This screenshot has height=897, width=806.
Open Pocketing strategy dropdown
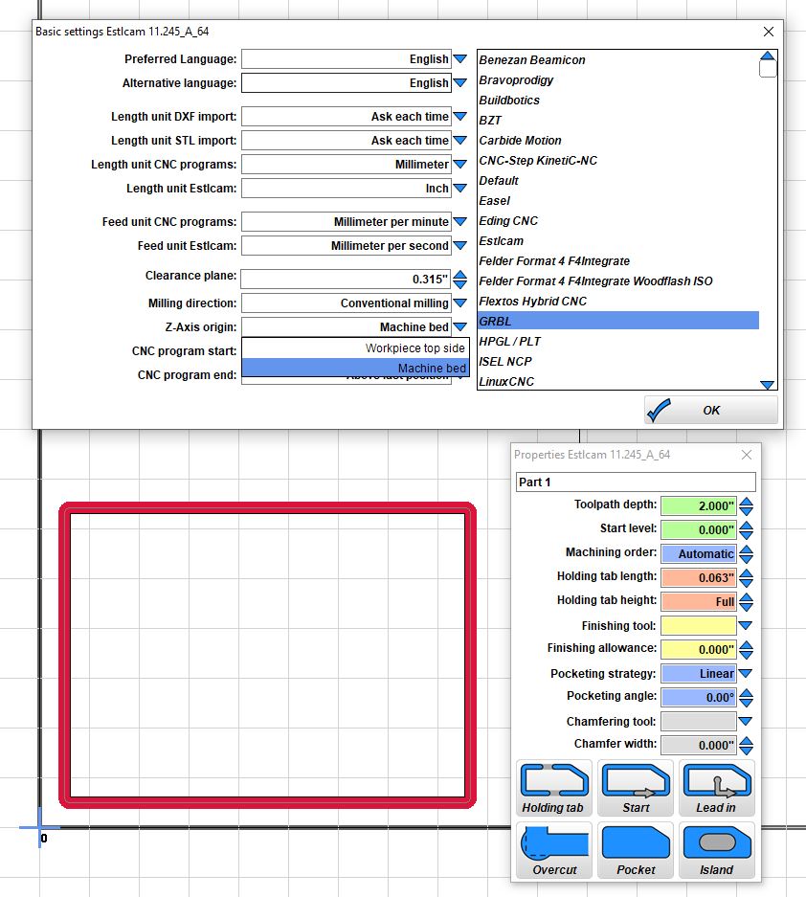tap(746, 673)
